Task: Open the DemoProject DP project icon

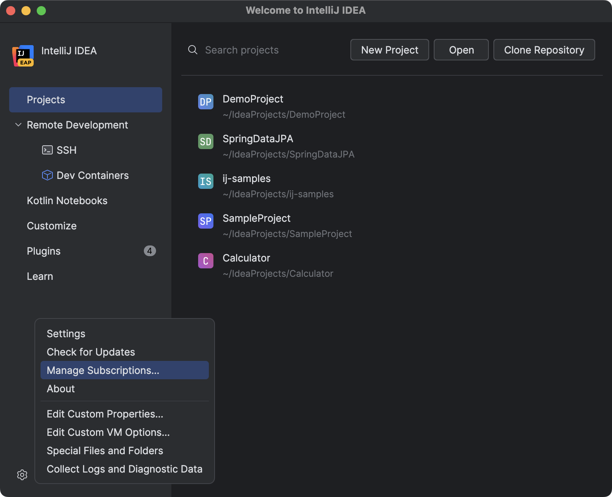Action: 205,102
